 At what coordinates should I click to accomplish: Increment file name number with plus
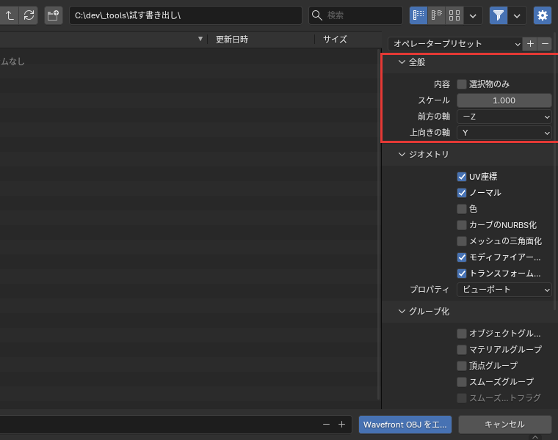click(x=341, y=425)
